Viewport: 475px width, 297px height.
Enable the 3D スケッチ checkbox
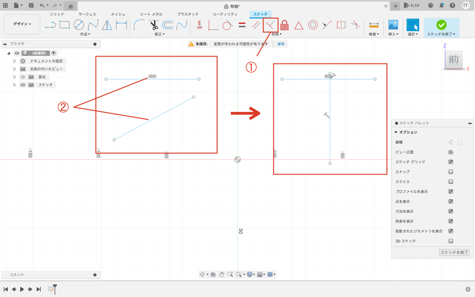point(451,241)
